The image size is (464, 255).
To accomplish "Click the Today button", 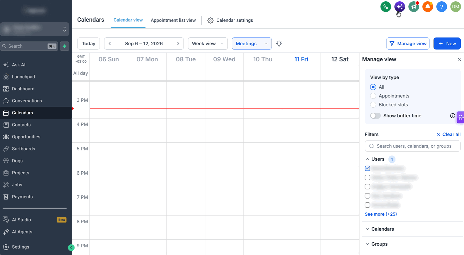I will pos(89,44).
